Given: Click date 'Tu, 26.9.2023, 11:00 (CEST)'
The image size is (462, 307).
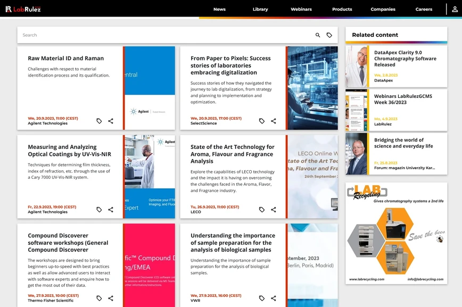Looking at the screenshot, I should click(x=215, y=207).
